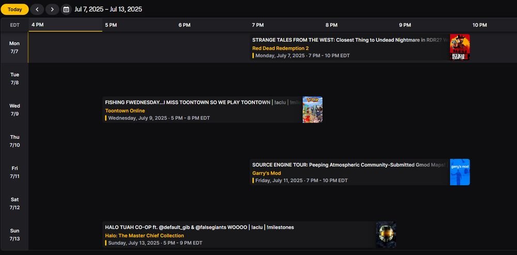This screenshot has width=517, height=255.
Task: Click the yellow Today button
Action: coord(15,9)
